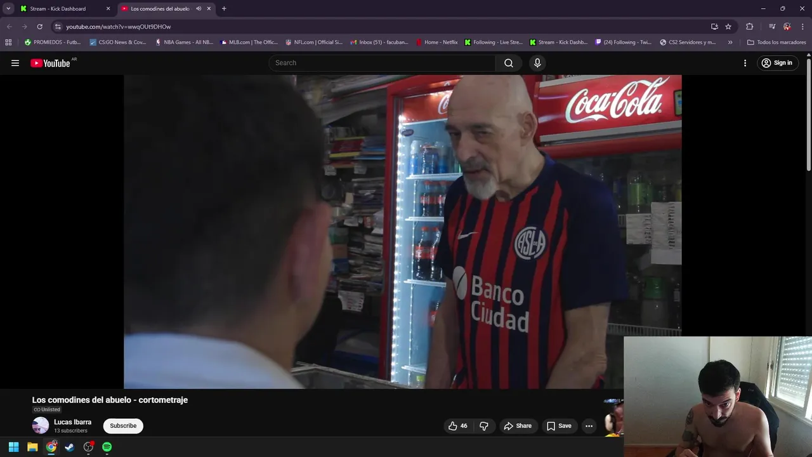Bookmark this page with the star
Image resolution: width=812 pixels, height=457 pixels.
click(728, 27)
